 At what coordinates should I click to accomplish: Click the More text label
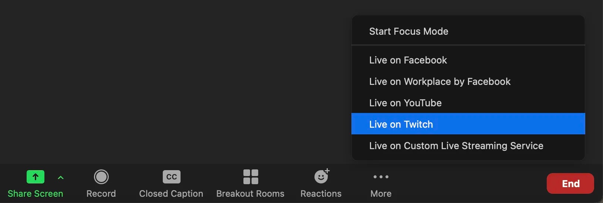[381, 194]
